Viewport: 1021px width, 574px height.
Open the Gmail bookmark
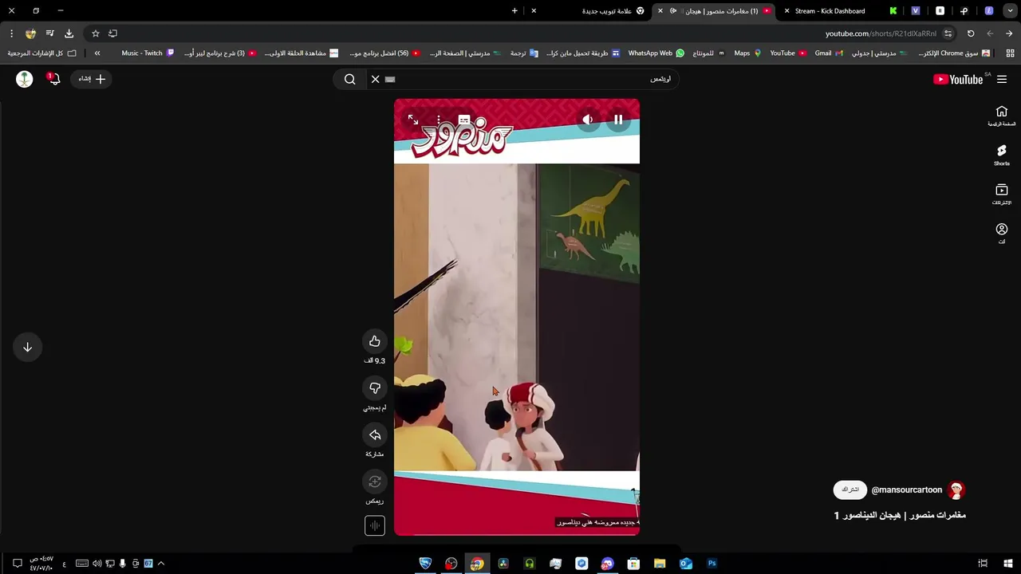(x=828, y=53)
